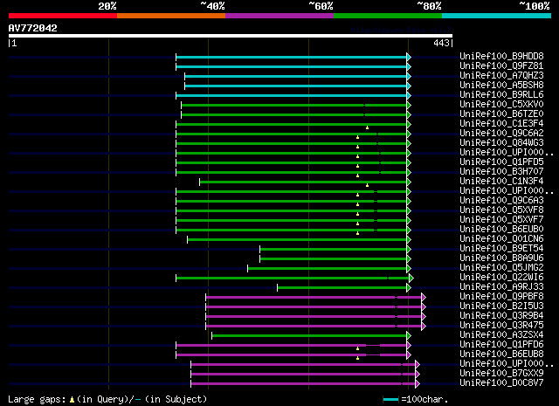Open the UniRef100_A5BSH8 hit label
This screenshot has height=406, width=559.
coord(501,86)
